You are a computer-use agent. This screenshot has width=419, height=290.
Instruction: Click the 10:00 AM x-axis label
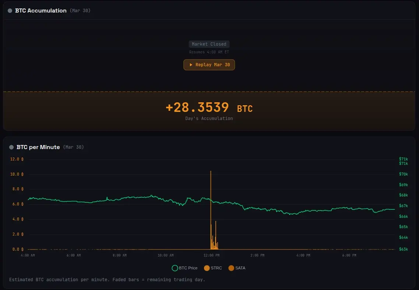pos(166,255)
